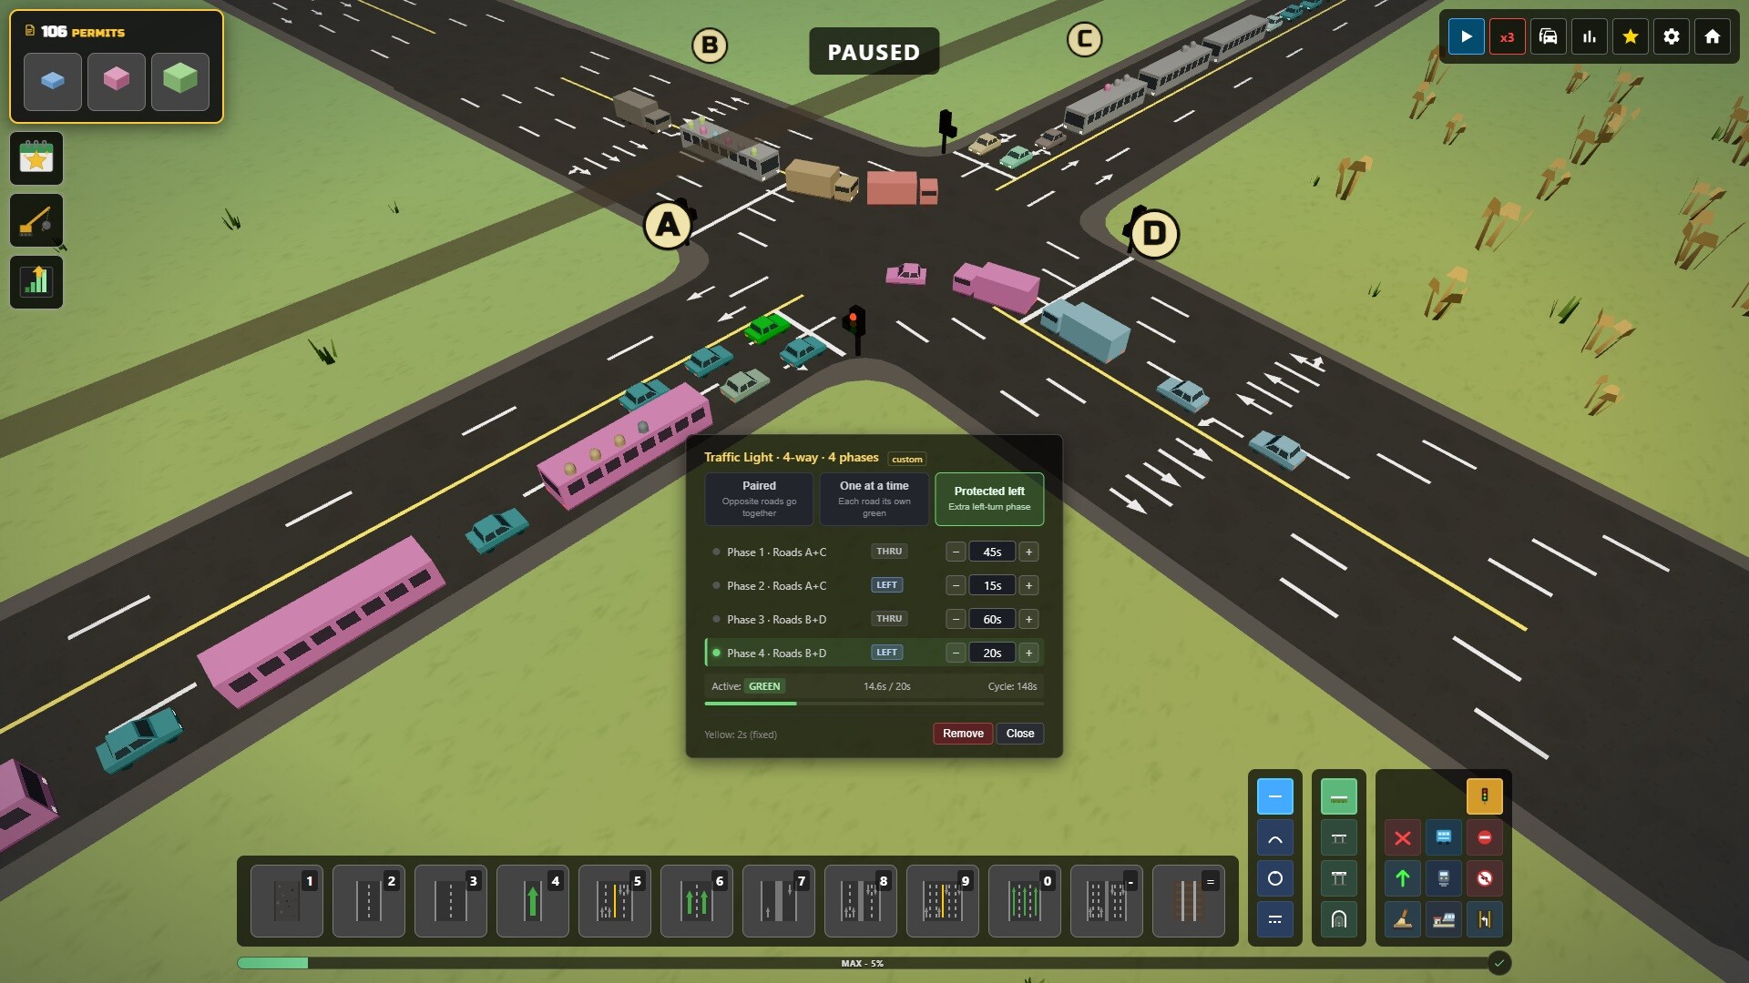Open the bulldozer demolish tool
Image resolution: width=1749 pixels, height=983 pixels.
tap(36, 220)
